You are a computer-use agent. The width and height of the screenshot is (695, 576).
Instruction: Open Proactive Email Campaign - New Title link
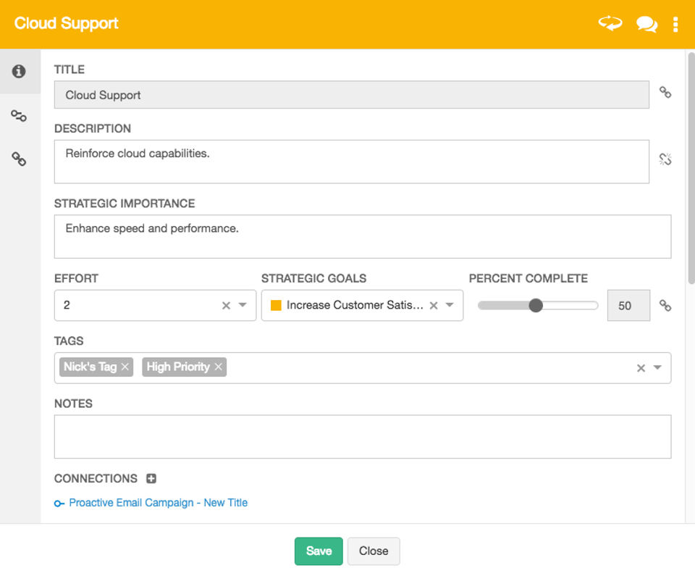coord(158,503)
